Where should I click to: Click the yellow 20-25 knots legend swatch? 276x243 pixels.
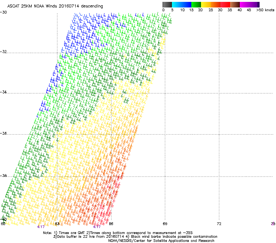pos(206,4)
